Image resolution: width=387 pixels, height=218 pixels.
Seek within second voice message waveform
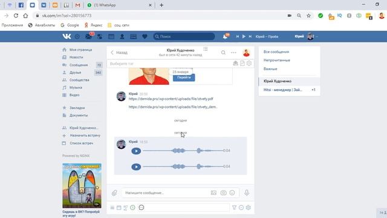coord(183,167)
